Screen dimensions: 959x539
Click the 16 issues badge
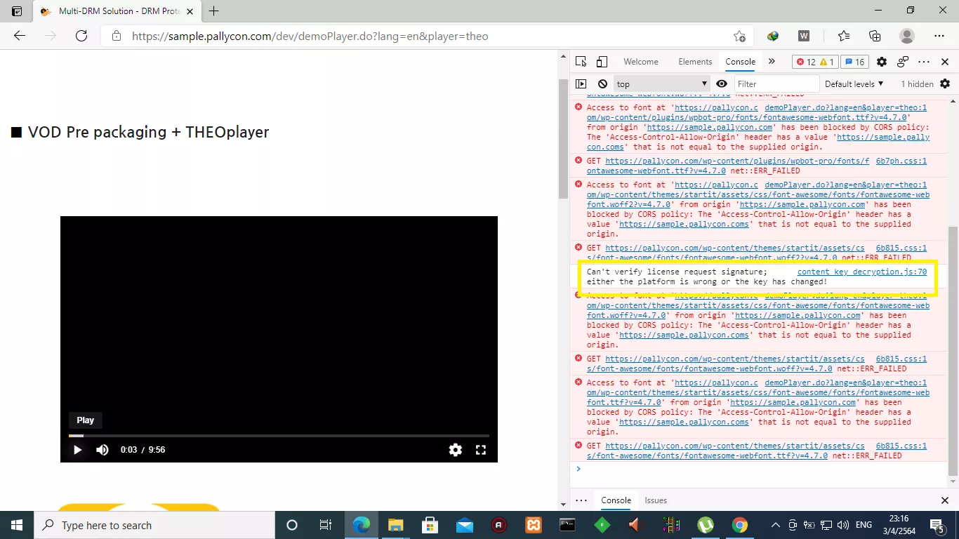pyautogui.click(x=854, y=62)
